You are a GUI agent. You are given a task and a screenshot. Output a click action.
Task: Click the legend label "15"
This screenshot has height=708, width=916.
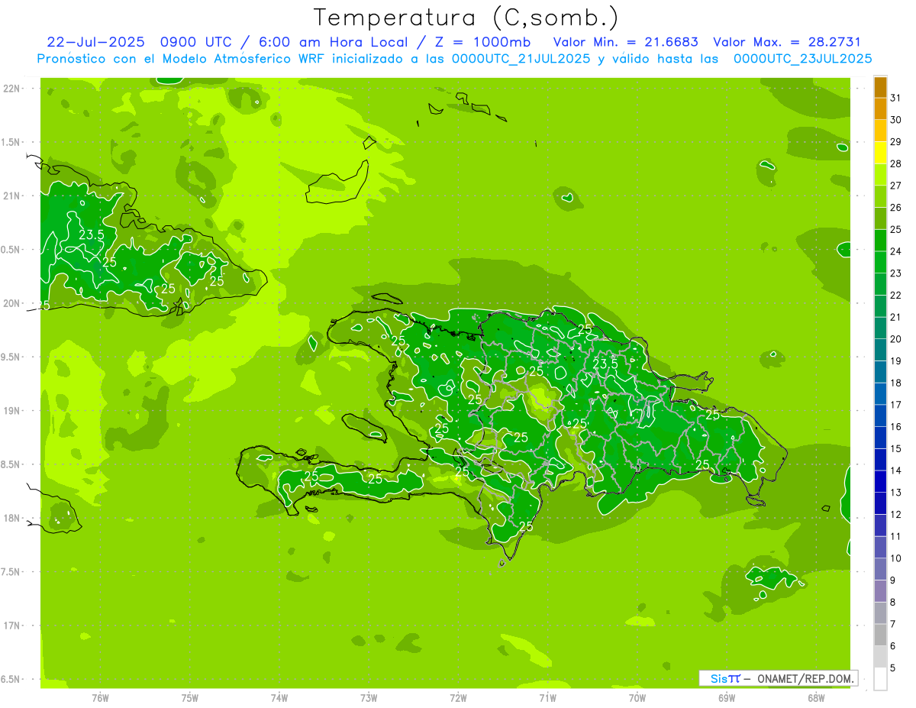click(895, 449)
